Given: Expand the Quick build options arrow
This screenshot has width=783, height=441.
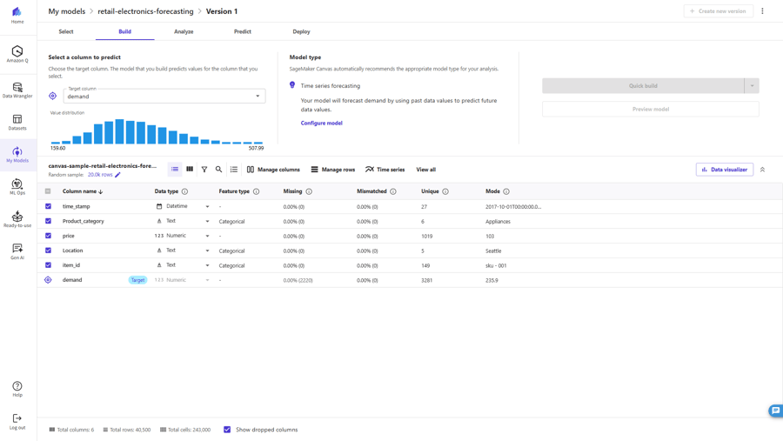Looking at the screenshot, I should [752, 86].
